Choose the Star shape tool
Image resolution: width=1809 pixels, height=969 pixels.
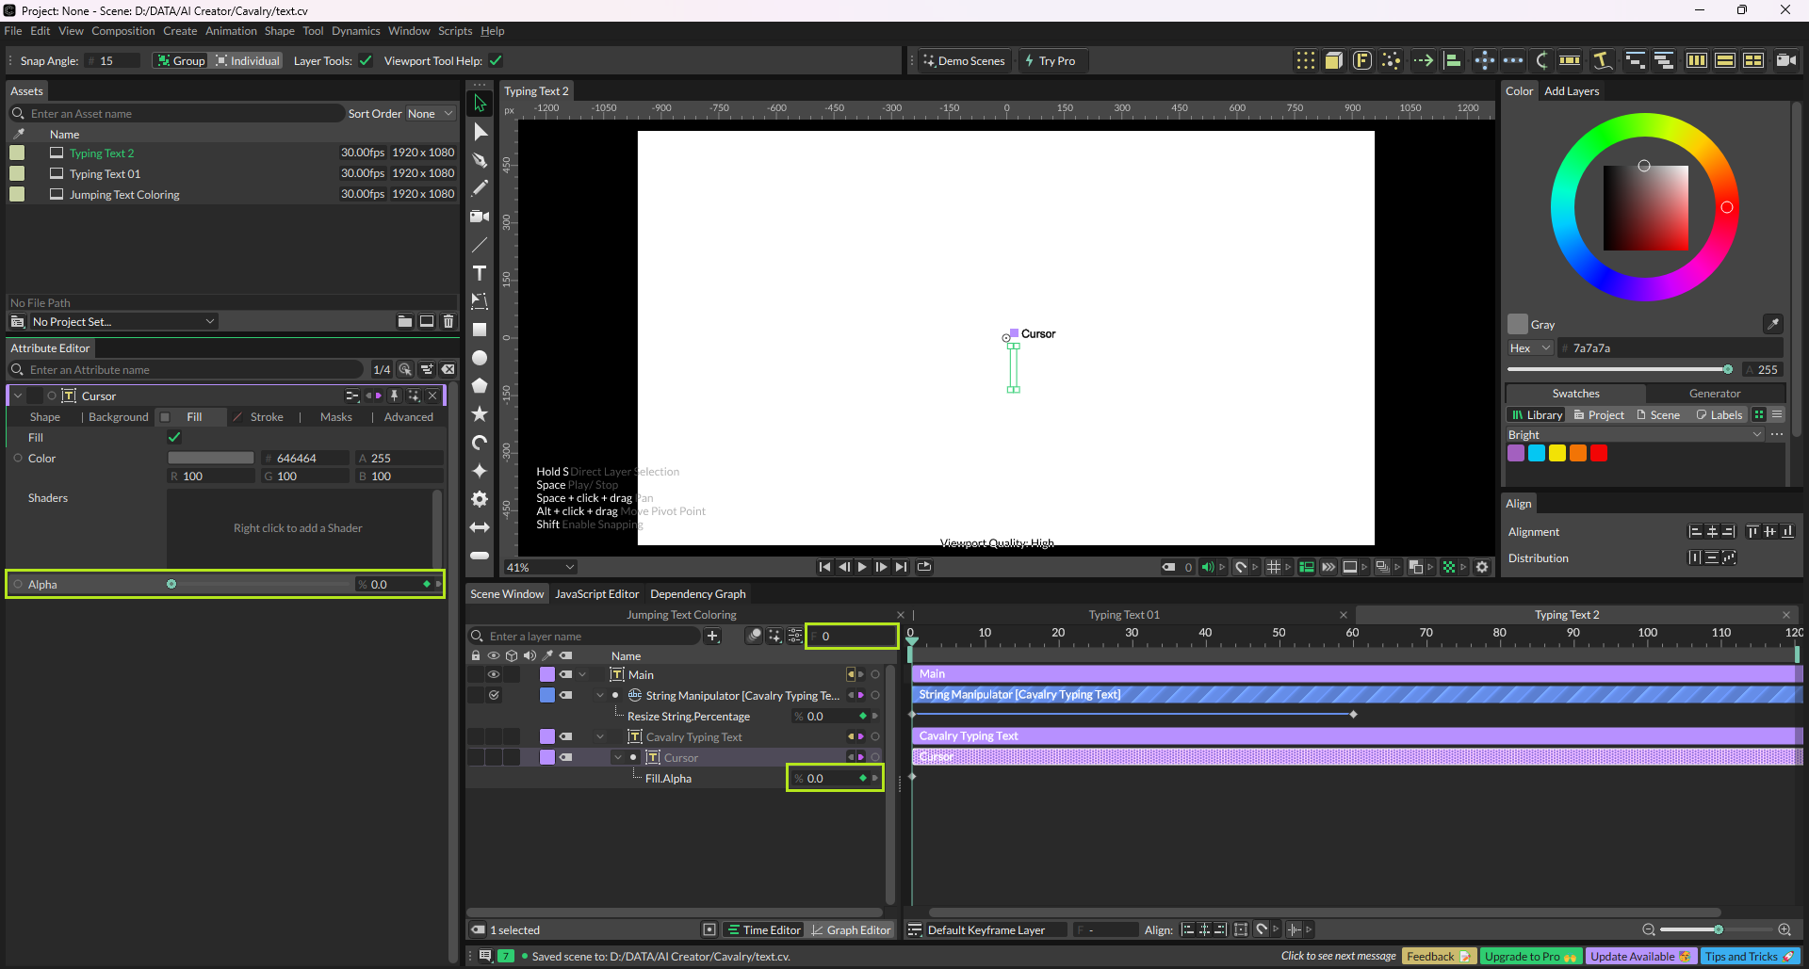pos(480,414)
